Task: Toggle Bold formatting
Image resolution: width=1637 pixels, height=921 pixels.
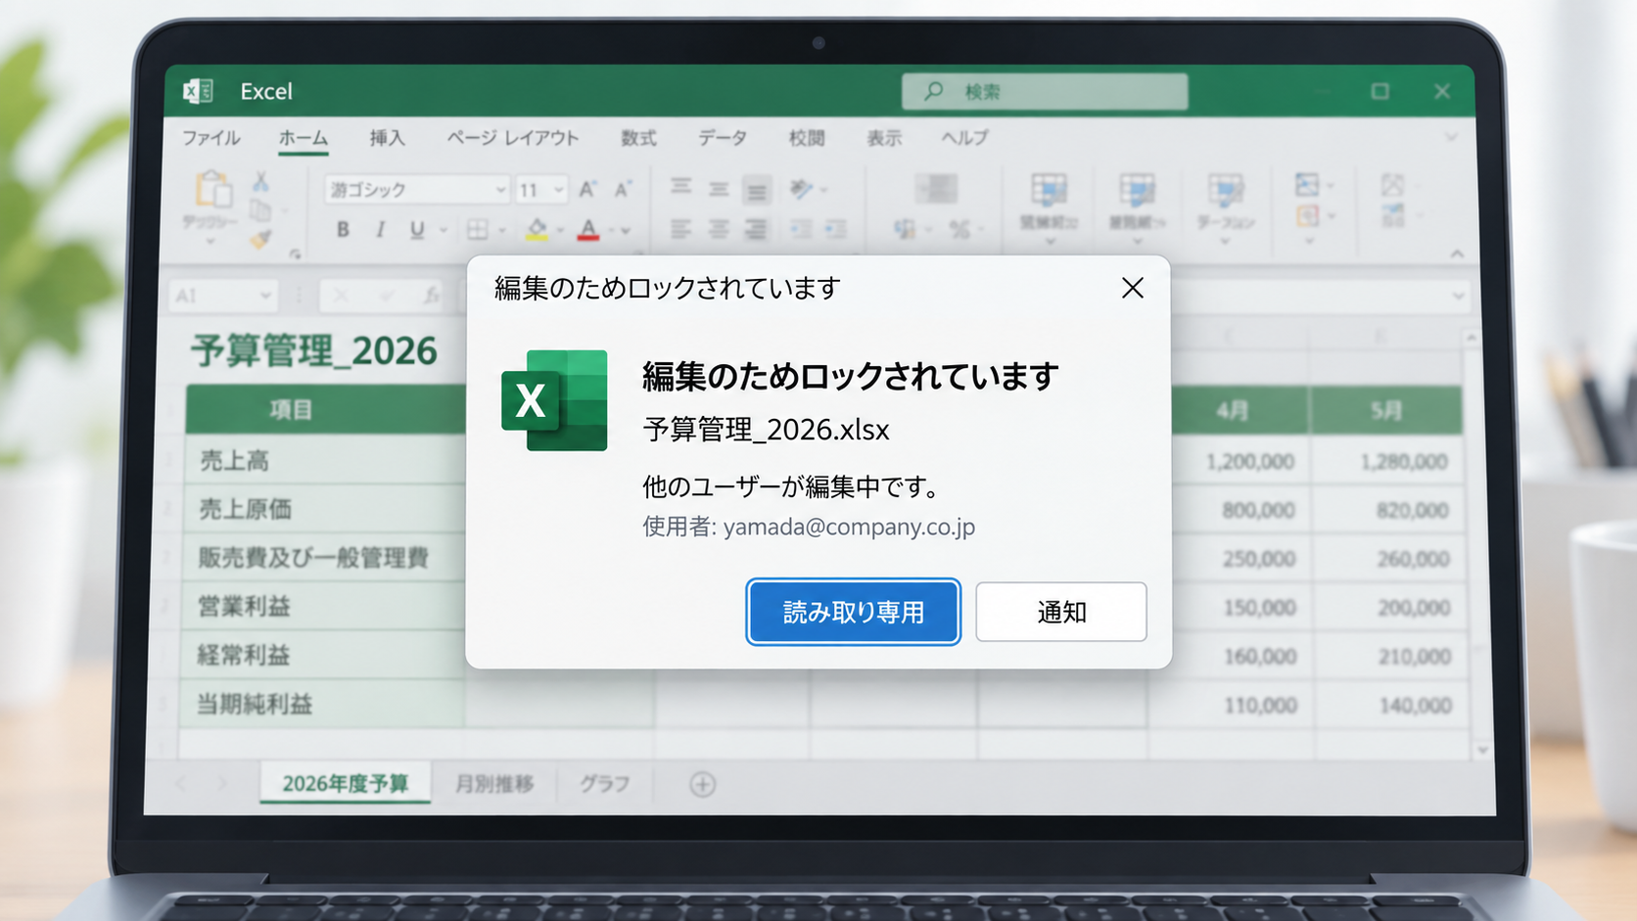Action: pyautogui.click(x=343, y=230)
